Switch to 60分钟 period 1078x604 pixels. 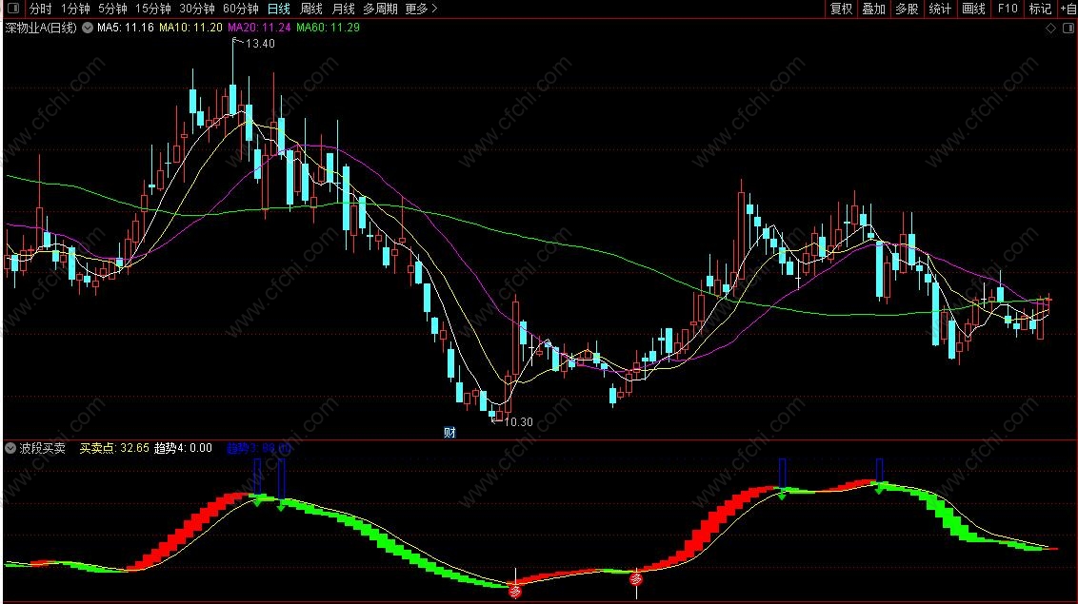[241, 9]
